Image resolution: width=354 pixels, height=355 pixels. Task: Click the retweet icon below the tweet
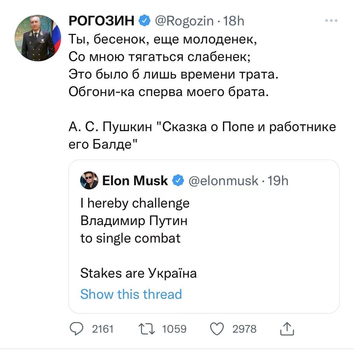point(147,329)
